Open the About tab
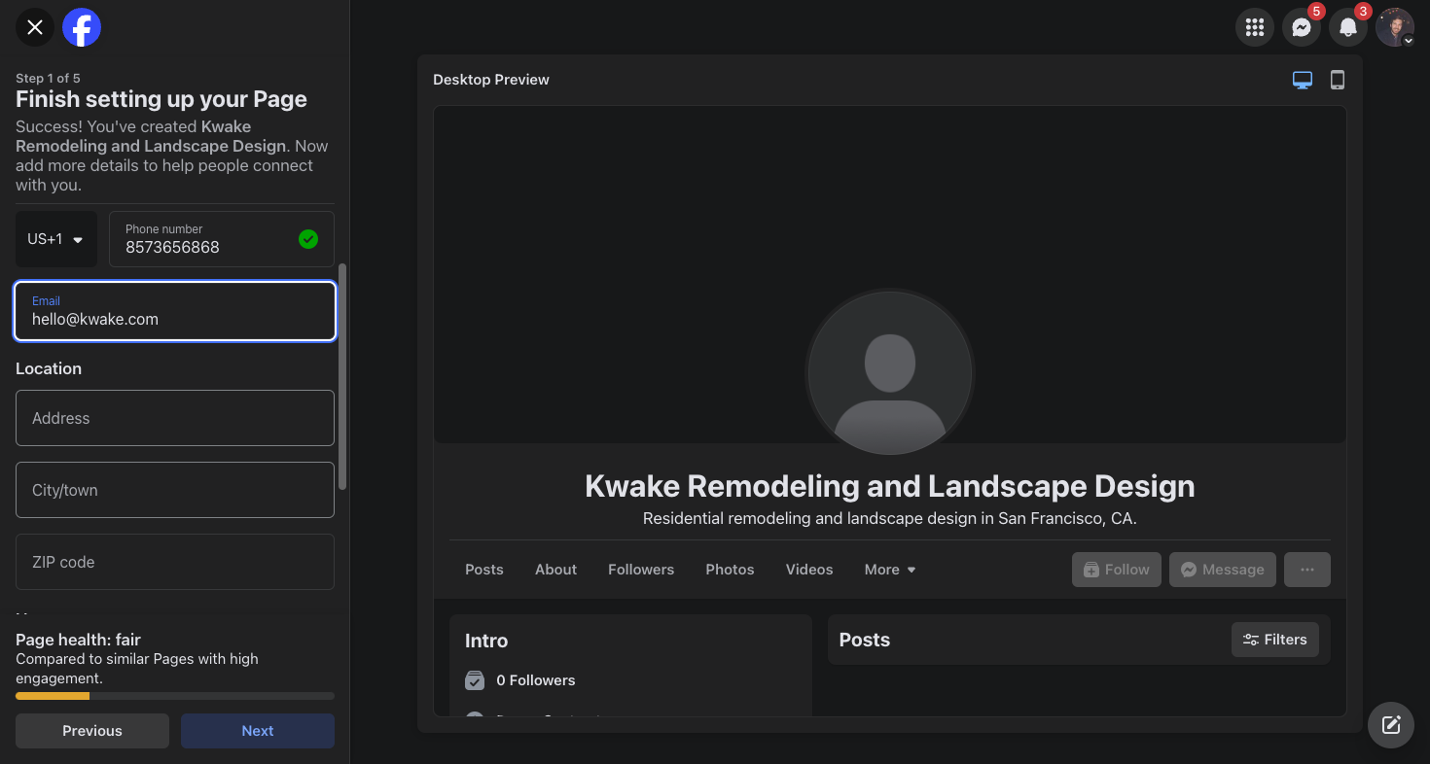 556,570
